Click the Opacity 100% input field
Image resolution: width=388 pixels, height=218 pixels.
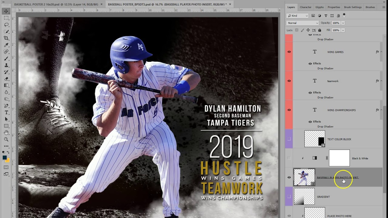click(336, 23)
